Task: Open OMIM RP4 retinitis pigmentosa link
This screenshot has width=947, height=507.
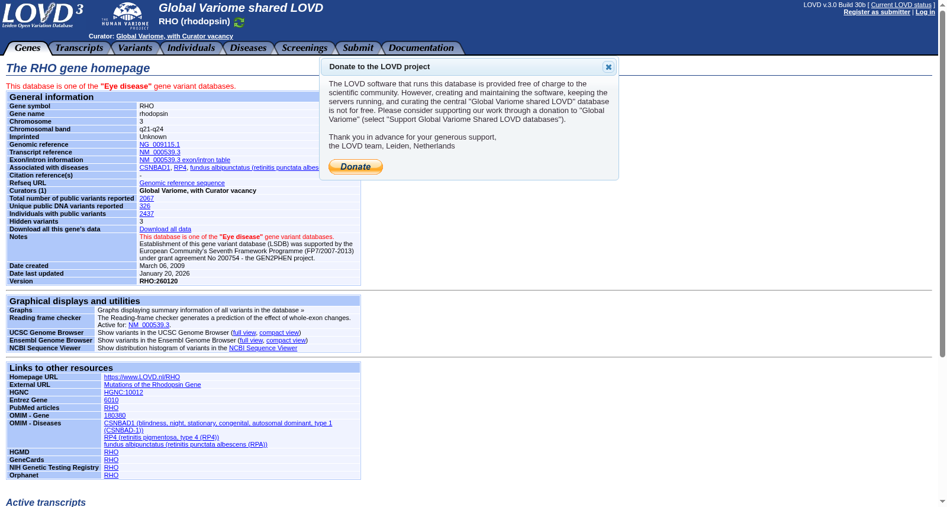Action: click(x=162, y=437)
